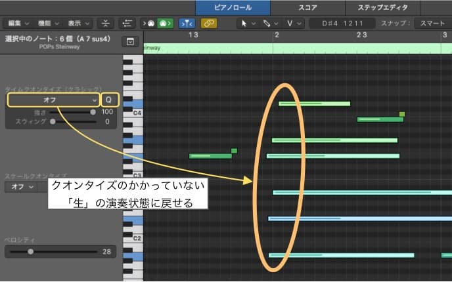Image resolution: width=452 pixels, height=282 pixels.
Task: Click the collapse mode icon in toolbar
Action: 105,23
